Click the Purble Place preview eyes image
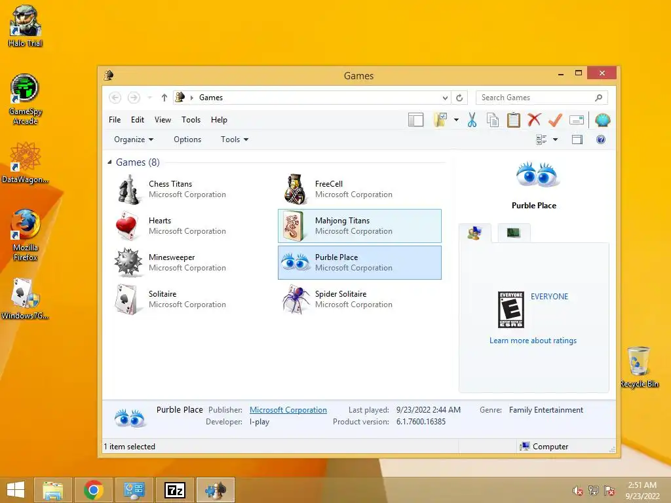This screenshot has height=503, width=671. 537,174
